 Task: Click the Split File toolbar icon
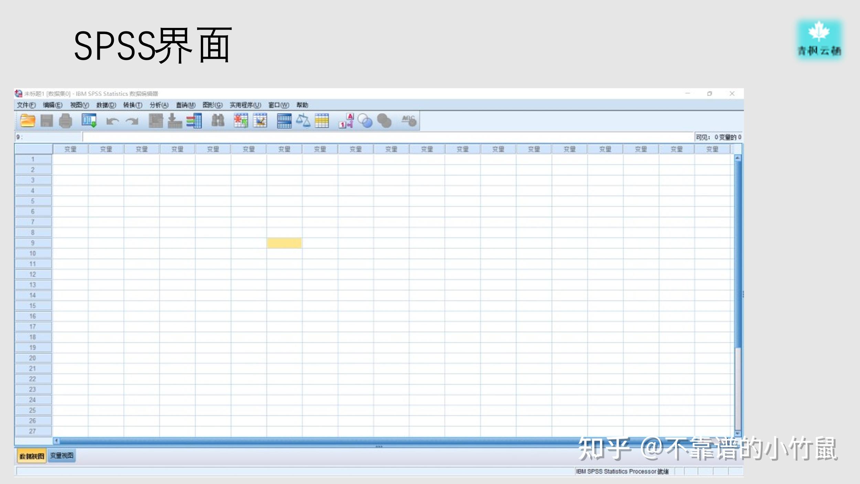pyautogui.click(x=283, y=121)
